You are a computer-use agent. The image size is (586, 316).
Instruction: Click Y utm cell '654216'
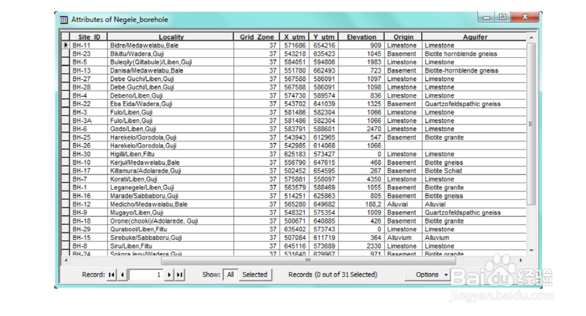click(323, 46)
